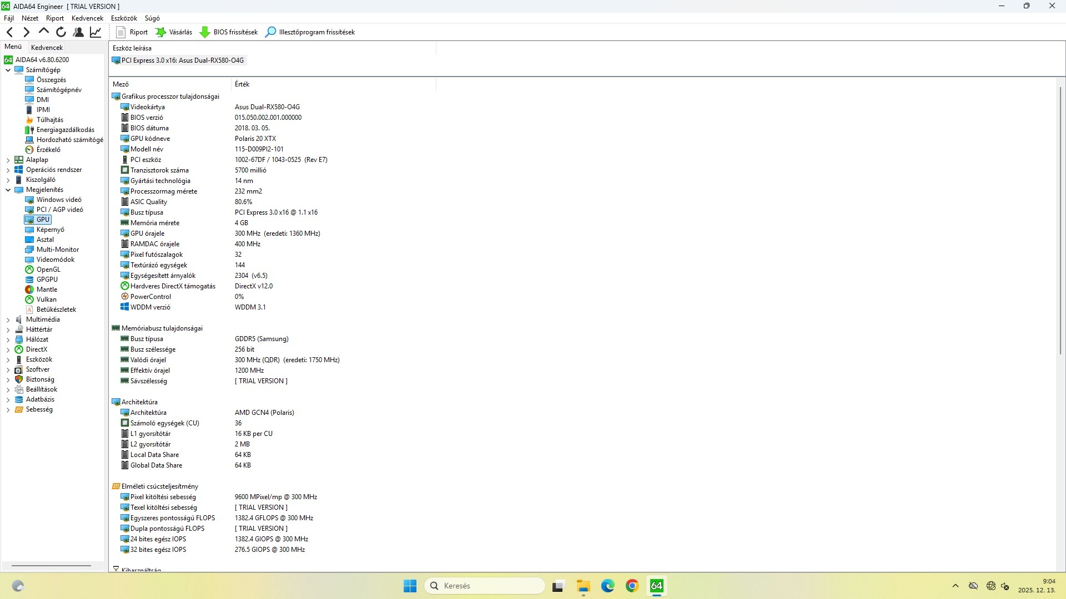Open the Eszközök menu

coord(123,18)
